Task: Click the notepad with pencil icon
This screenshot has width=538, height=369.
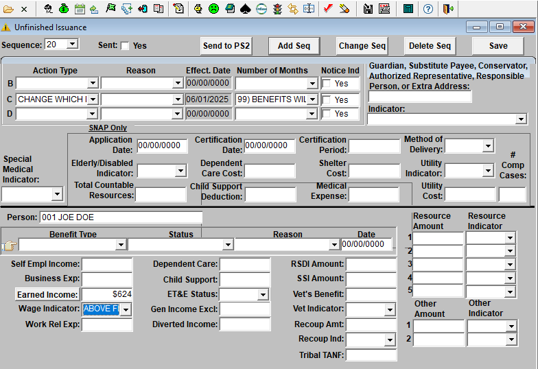Action: click(x=178, y=8)
